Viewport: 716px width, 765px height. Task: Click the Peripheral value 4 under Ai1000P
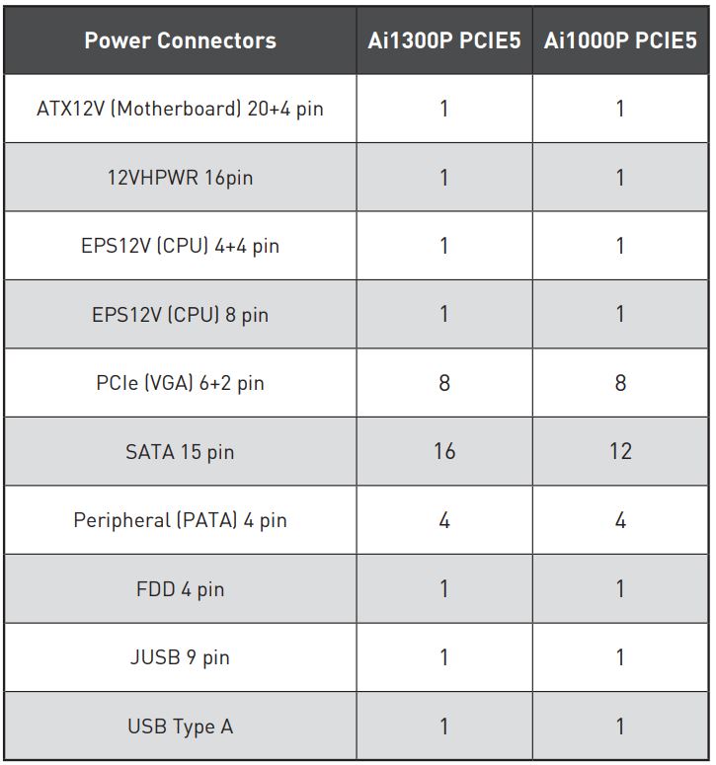(x=620, y=519)
